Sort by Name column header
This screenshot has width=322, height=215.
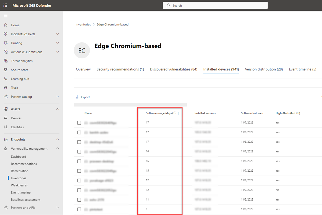88,113
